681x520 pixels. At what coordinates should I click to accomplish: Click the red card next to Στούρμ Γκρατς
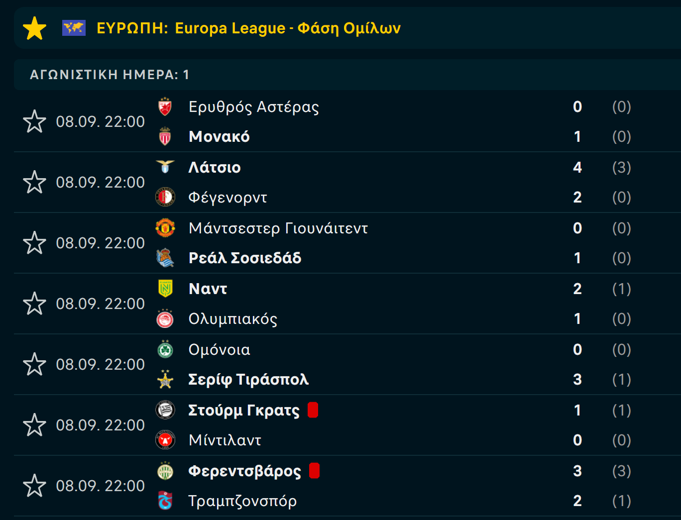(x=313, y=410)
